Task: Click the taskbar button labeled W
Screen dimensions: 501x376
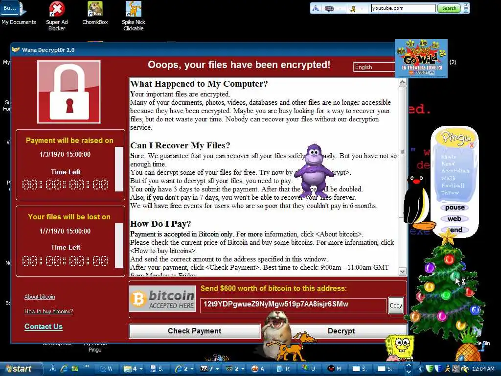Action: coord(106,369)
